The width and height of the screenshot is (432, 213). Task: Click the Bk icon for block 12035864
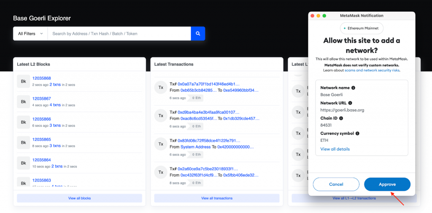pyautogui.click(x=24, y=163)
